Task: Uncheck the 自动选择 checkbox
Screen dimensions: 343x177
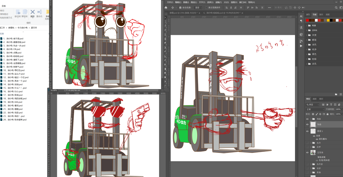Action: [x=180, y=7]
